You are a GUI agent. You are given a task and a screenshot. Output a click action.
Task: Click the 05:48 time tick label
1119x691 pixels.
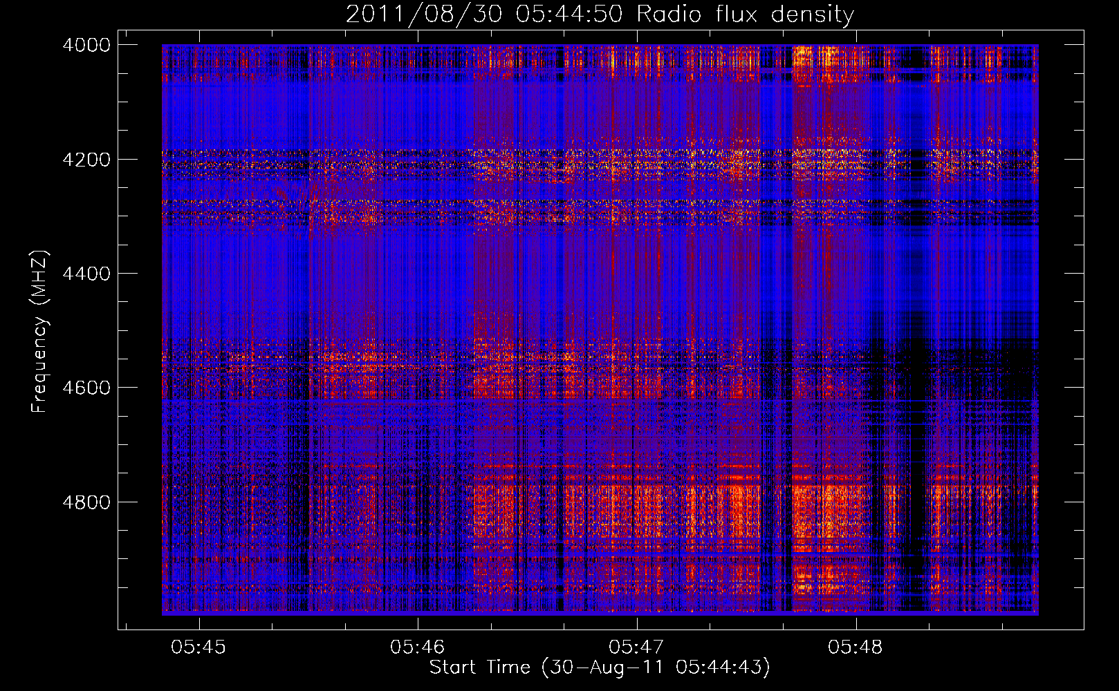click(x=856, y=647)
